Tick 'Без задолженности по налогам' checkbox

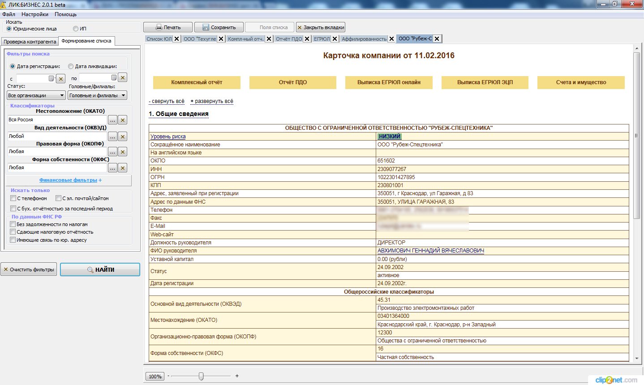13,224
